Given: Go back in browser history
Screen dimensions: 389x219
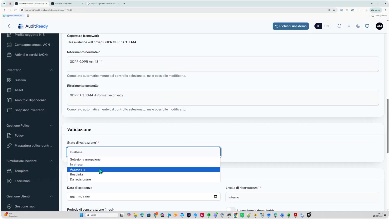Looking at the screenshot, I should (5, 10).
